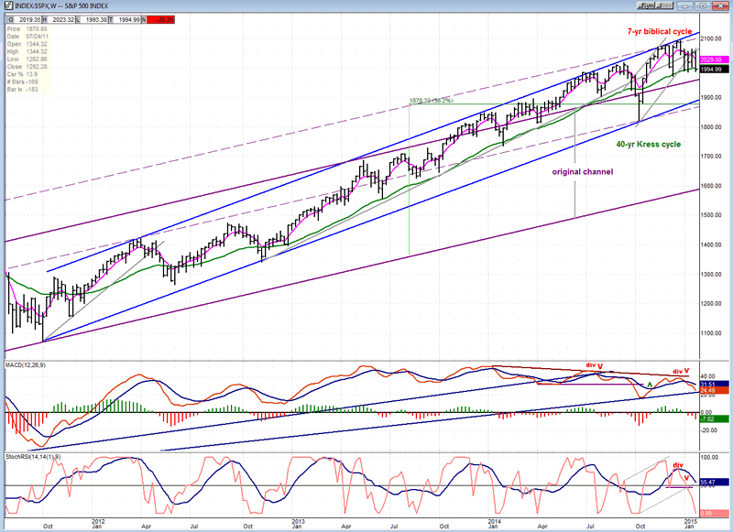The width and height of the screenshot is (733, 532).
Task: Click the 1500.00 price axis label
Action: click(x=711, y=215)
